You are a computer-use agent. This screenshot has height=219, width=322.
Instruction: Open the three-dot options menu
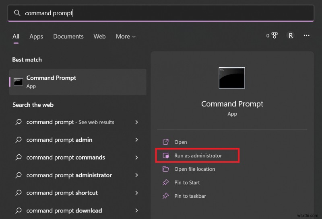tap(306, 35)
